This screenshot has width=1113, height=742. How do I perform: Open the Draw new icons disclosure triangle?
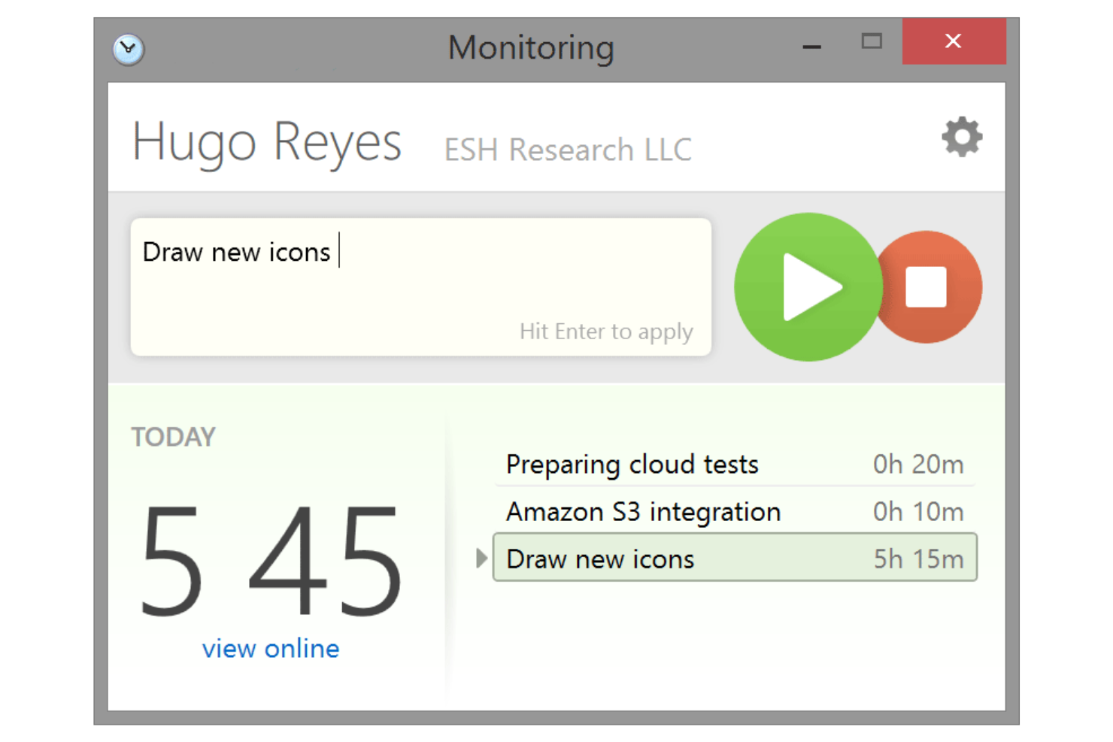(x=481, y=558)
